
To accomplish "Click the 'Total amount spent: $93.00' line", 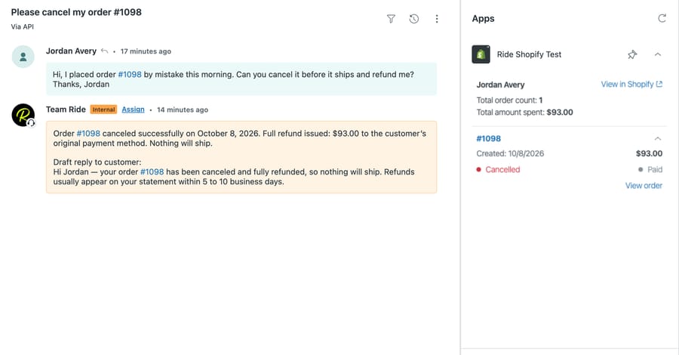I will click(x=525, y=113).
